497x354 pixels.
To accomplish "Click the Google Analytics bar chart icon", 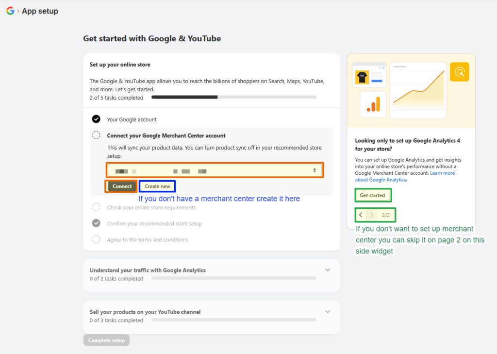I will [x=373, y=104].
